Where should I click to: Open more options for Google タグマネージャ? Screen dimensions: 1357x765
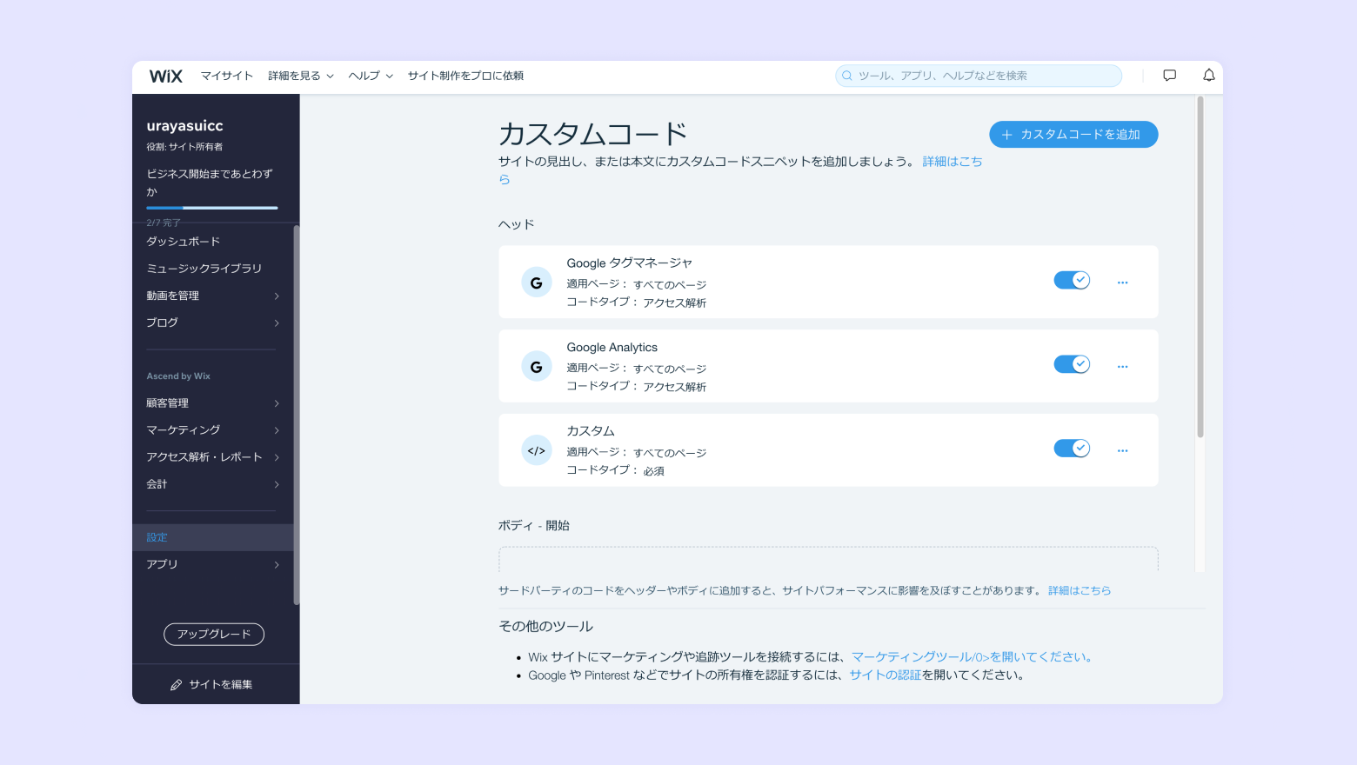[1123, 283]
